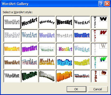Image resolution: width=111 pixels, height=95 pixels.
Task: Select the cyan blue 3D wavy WordArt style
Action: (64, 63)
